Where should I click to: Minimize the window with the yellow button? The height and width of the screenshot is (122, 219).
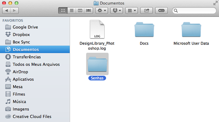tap(10, 3)
